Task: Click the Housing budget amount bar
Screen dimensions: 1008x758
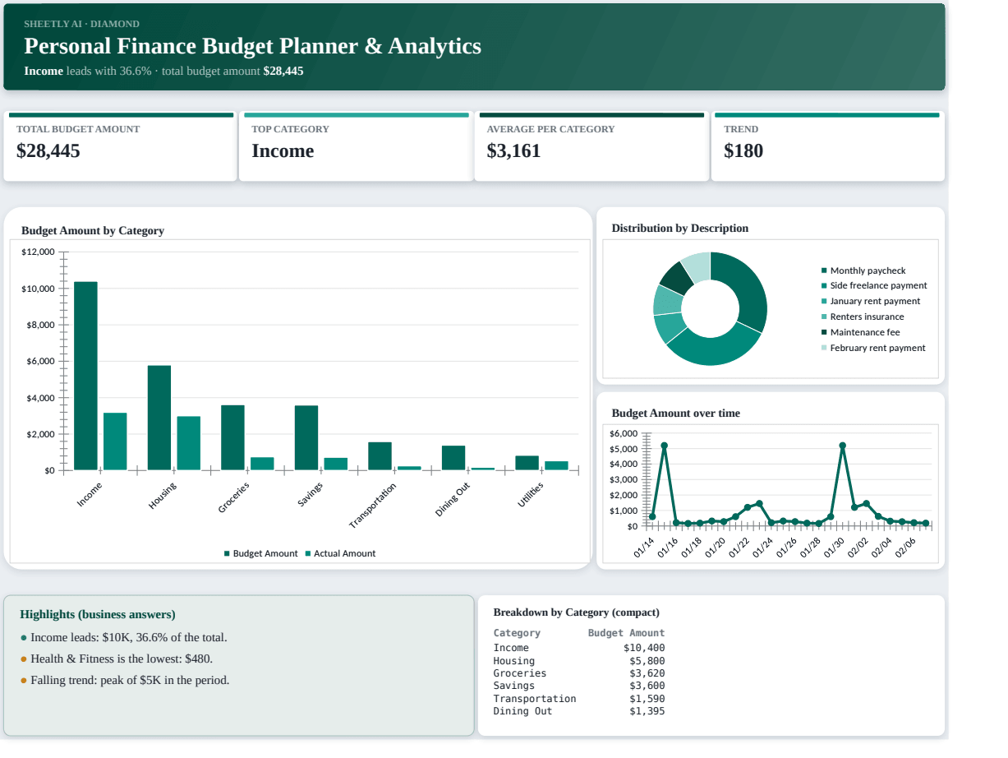Action: pyautogui.click(x=159, y=418)
